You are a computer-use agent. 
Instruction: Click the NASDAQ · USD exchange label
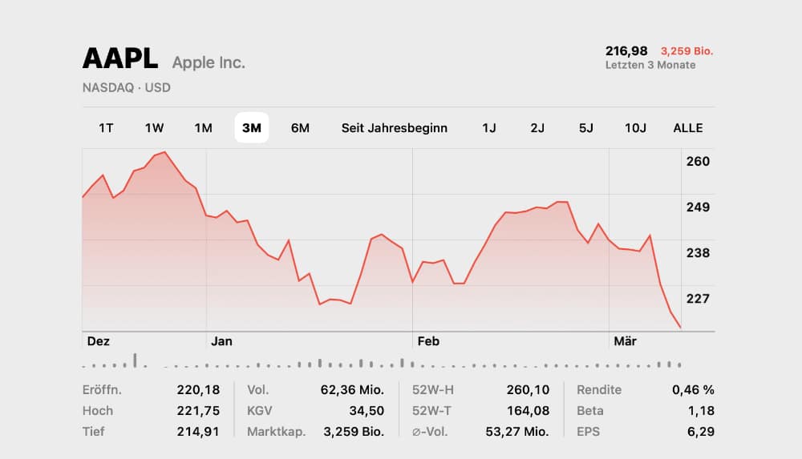coord(127,87)
